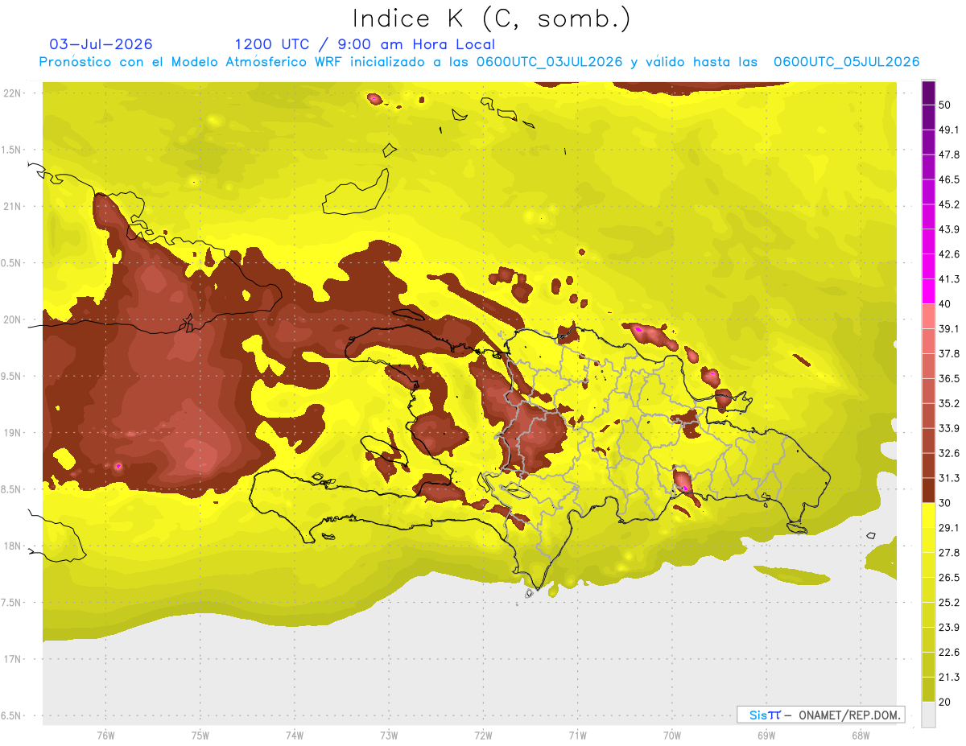The image size is (966, 746).
Task: Click the colorbar value '42.6'
Action: point(949,254)
